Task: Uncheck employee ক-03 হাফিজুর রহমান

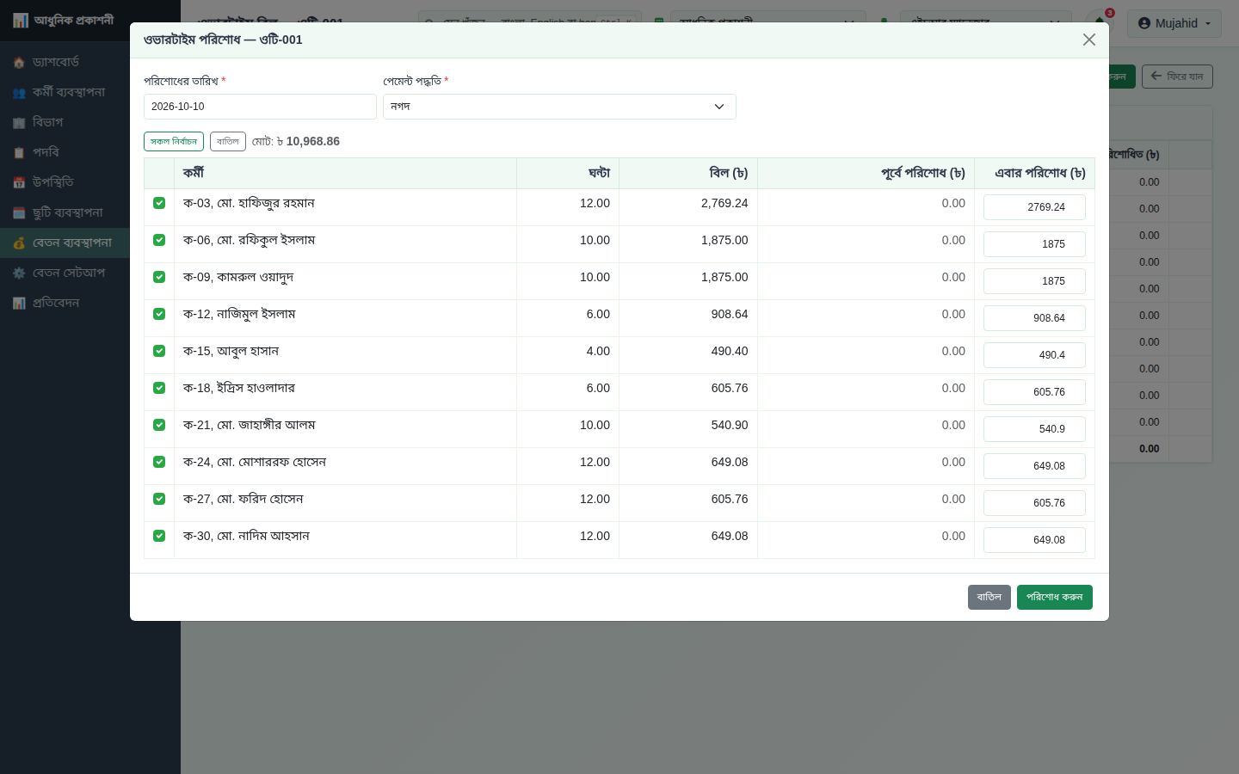Action: coord(159,203)
